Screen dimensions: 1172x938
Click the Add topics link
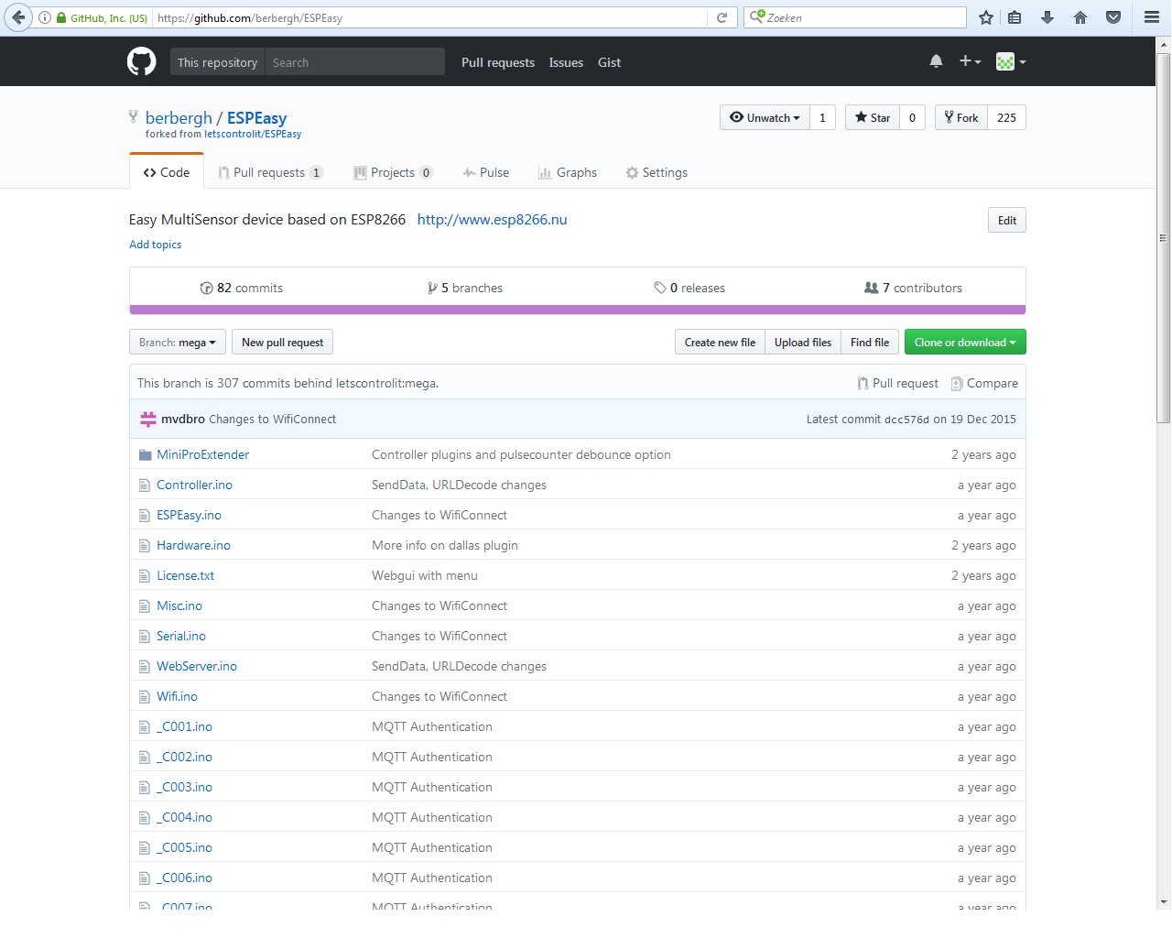pyautogui.click(x=155, y=245)
